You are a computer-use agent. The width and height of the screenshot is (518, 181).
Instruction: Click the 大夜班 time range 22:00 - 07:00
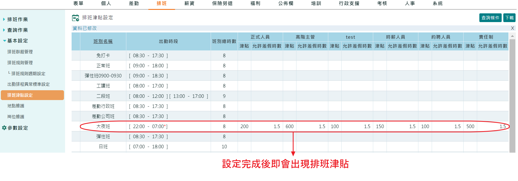point(148,126)
